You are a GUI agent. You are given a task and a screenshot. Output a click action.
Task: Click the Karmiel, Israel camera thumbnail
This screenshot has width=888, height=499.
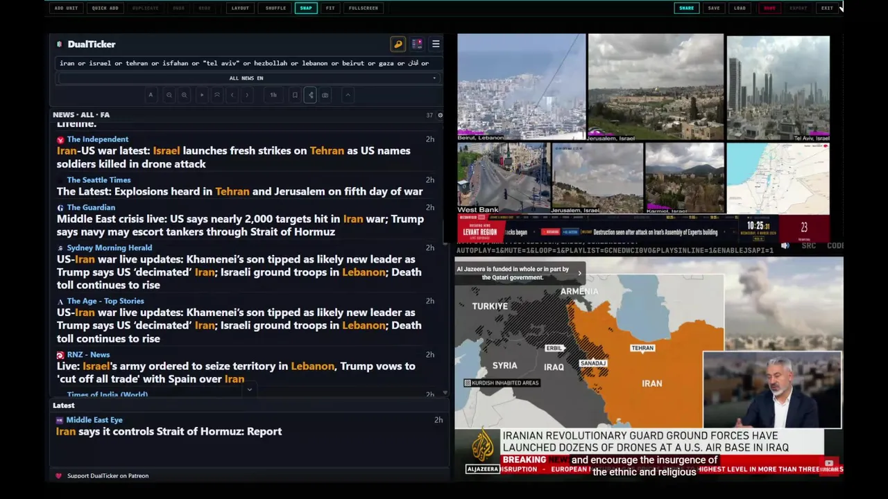pos(685,178)
